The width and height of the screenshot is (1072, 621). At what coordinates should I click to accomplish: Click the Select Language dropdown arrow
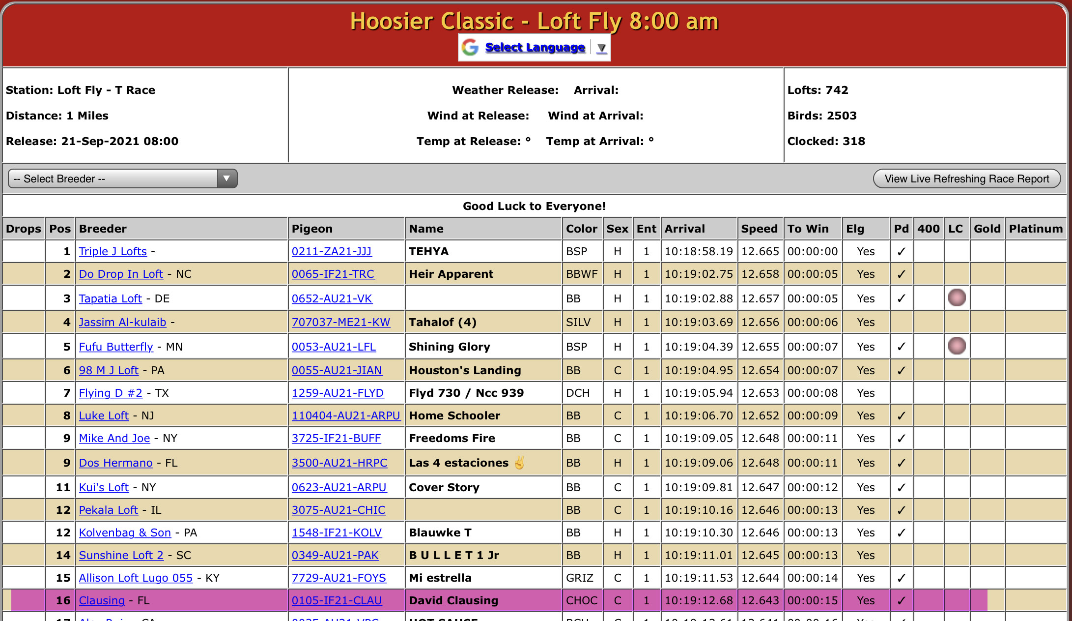point(601,48)
